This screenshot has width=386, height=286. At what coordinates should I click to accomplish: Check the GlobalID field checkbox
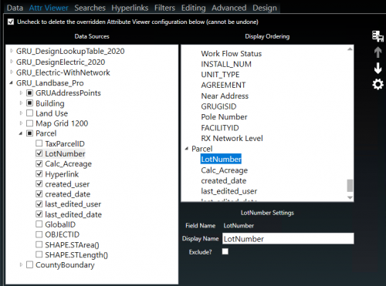[x=39, y=224]
